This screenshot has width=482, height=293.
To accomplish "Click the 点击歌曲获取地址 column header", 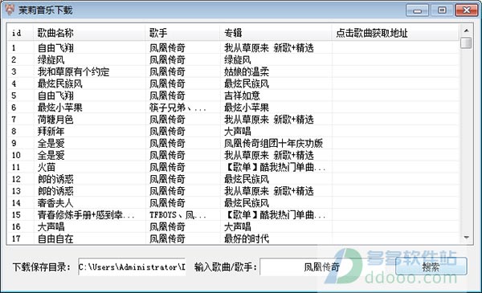I will [395, 33].
